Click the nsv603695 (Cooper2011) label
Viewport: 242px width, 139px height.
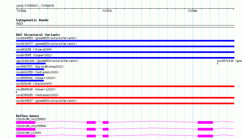click(34, 55)
